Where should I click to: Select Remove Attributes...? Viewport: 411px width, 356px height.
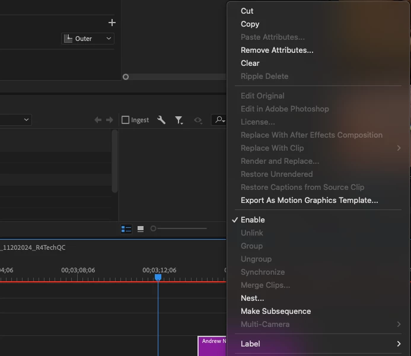click(x=277, y=50)
